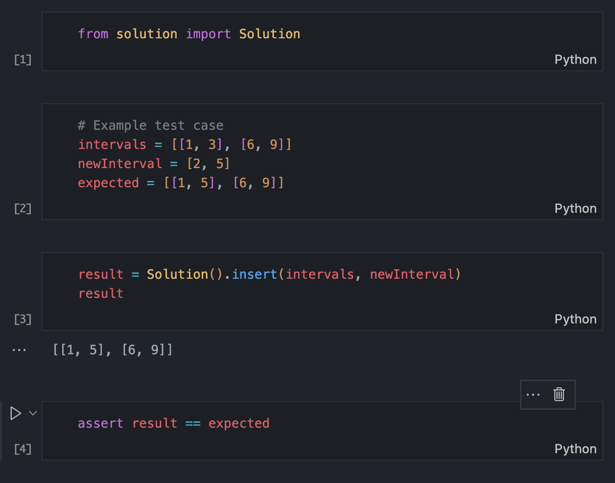
Task: Run the assert cell with the play icon
Action: coord(15,413)
